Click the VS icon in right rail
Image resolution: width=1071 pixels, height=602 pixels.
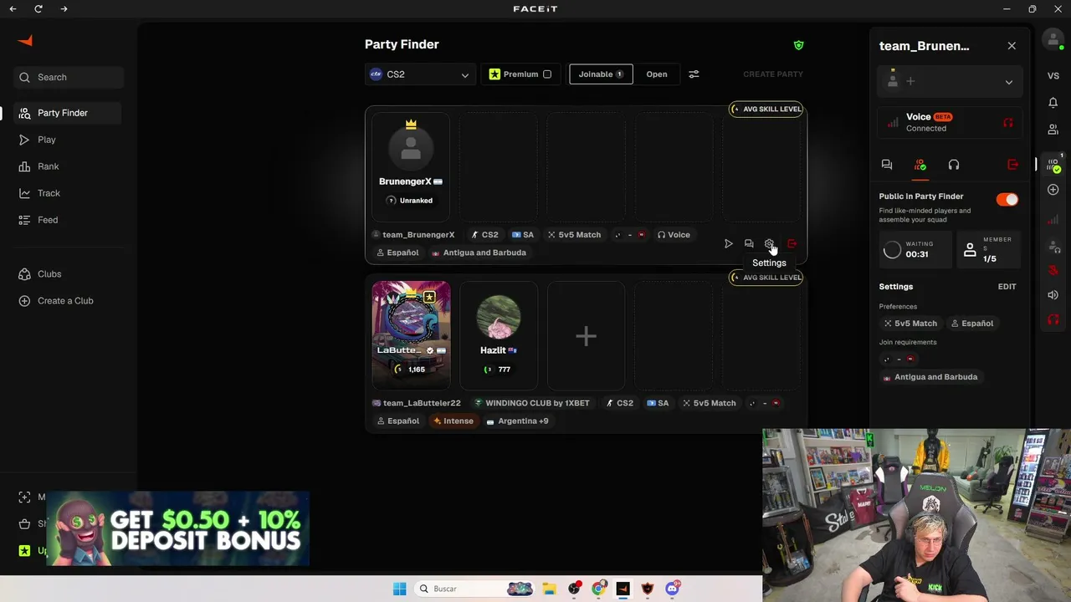point(1053,76)
